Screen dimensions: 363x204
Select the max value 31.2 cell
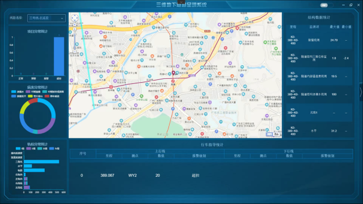tap(334, 131)
